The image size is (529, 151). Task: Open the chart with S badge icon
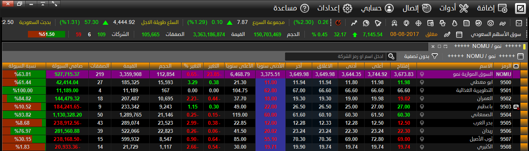[430, 23]
